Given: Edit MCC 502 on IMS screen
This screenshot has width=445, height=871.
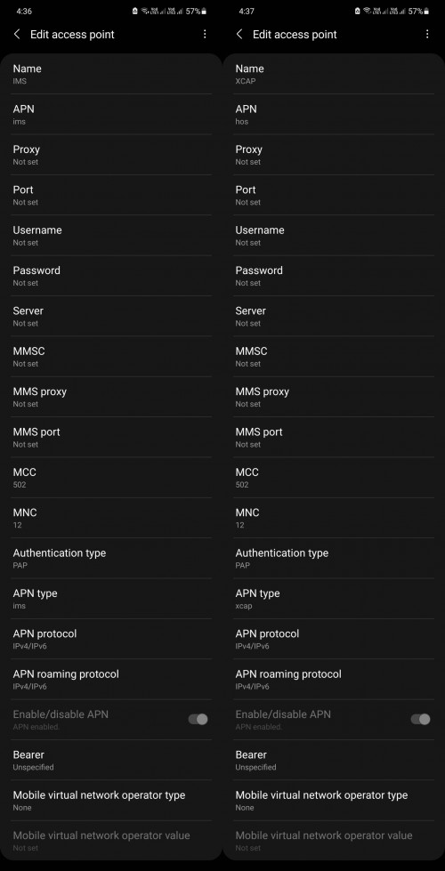Looking at the screenshot, I should click(x=111, y=478).
